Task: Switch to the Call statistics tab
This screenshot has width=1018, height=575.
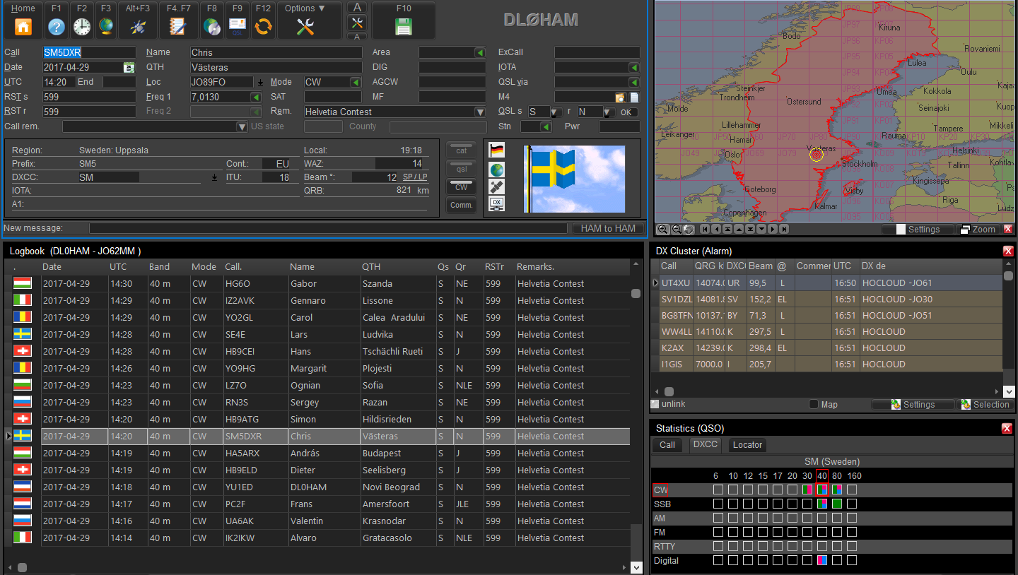Action: coord(667,444)
